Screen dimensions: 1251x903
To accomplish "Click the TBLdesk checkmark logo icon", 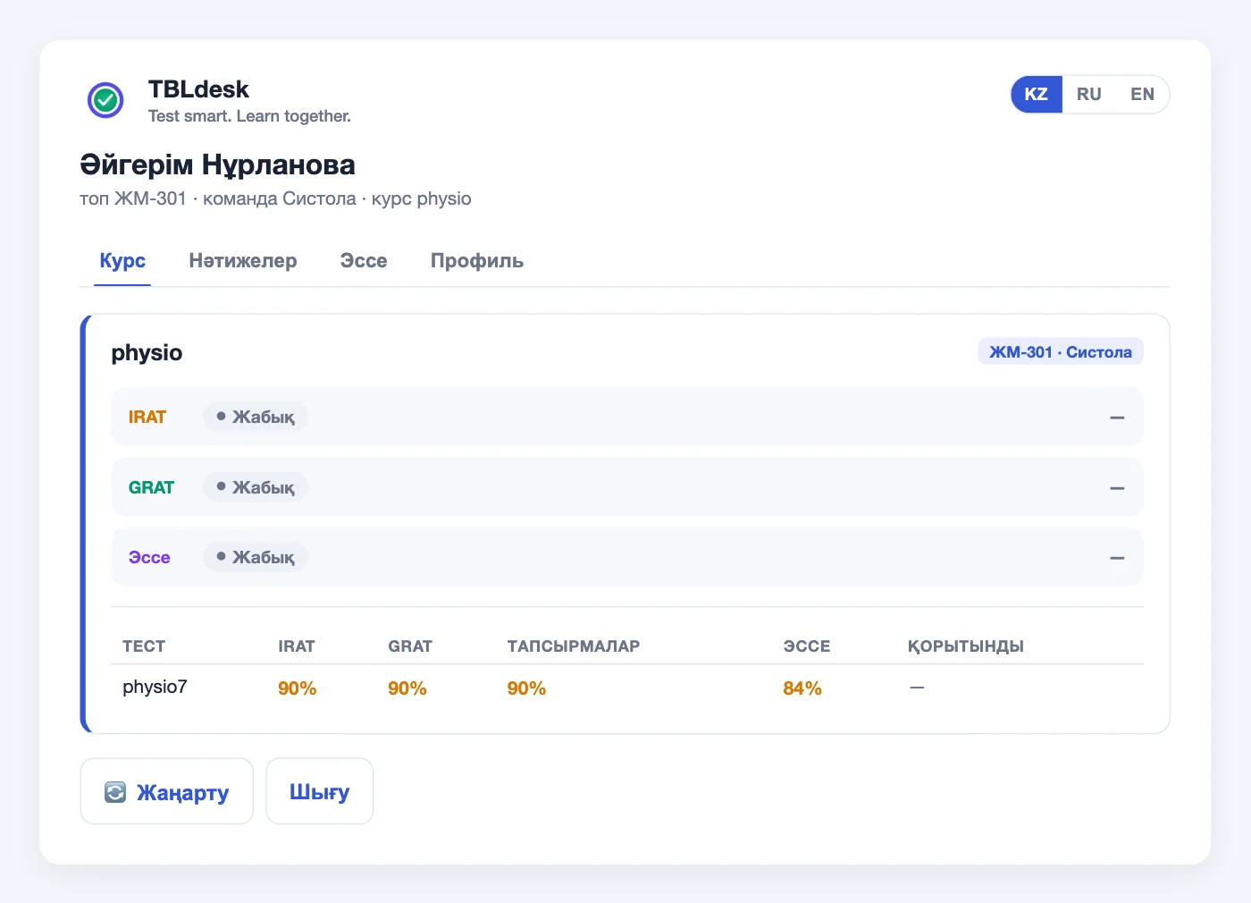I will tap(105, 100).
